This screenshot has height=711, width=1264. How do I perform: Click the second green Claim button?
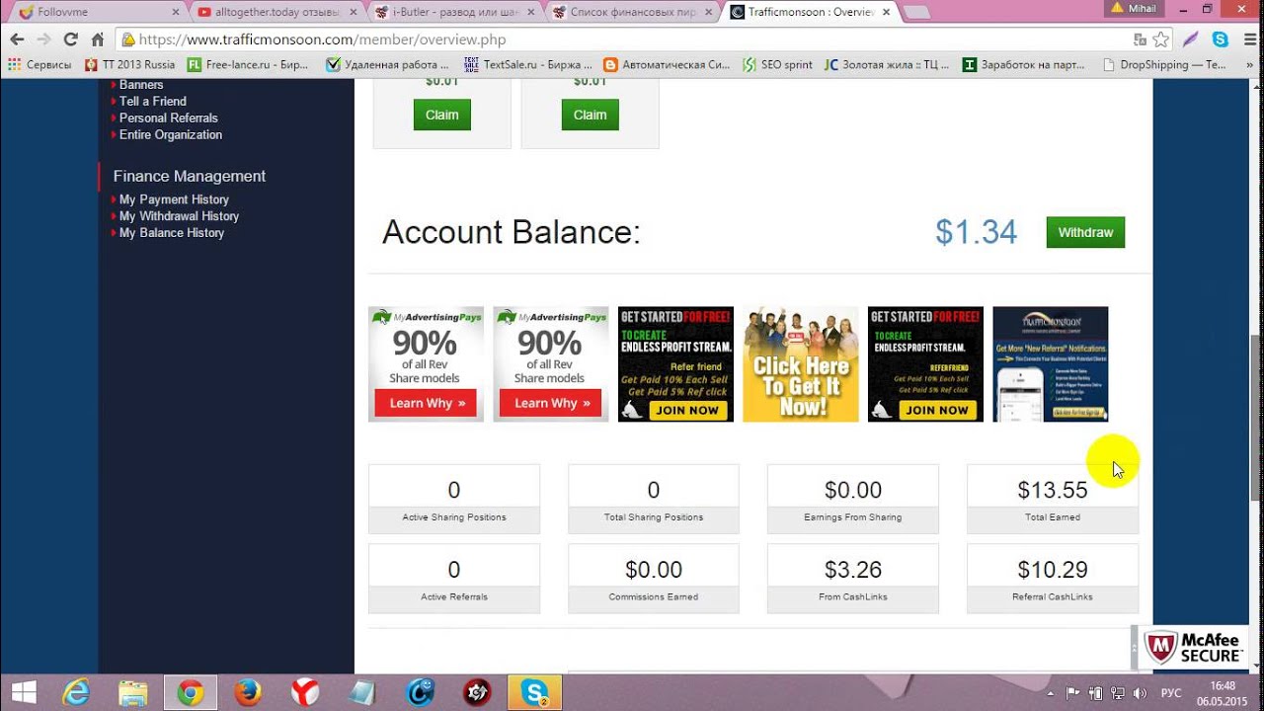pos(590,115)
